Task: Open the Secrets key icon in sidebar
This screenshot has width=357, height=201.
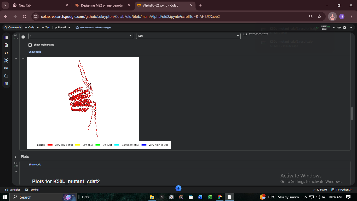Action: click(x=6, y=68)
